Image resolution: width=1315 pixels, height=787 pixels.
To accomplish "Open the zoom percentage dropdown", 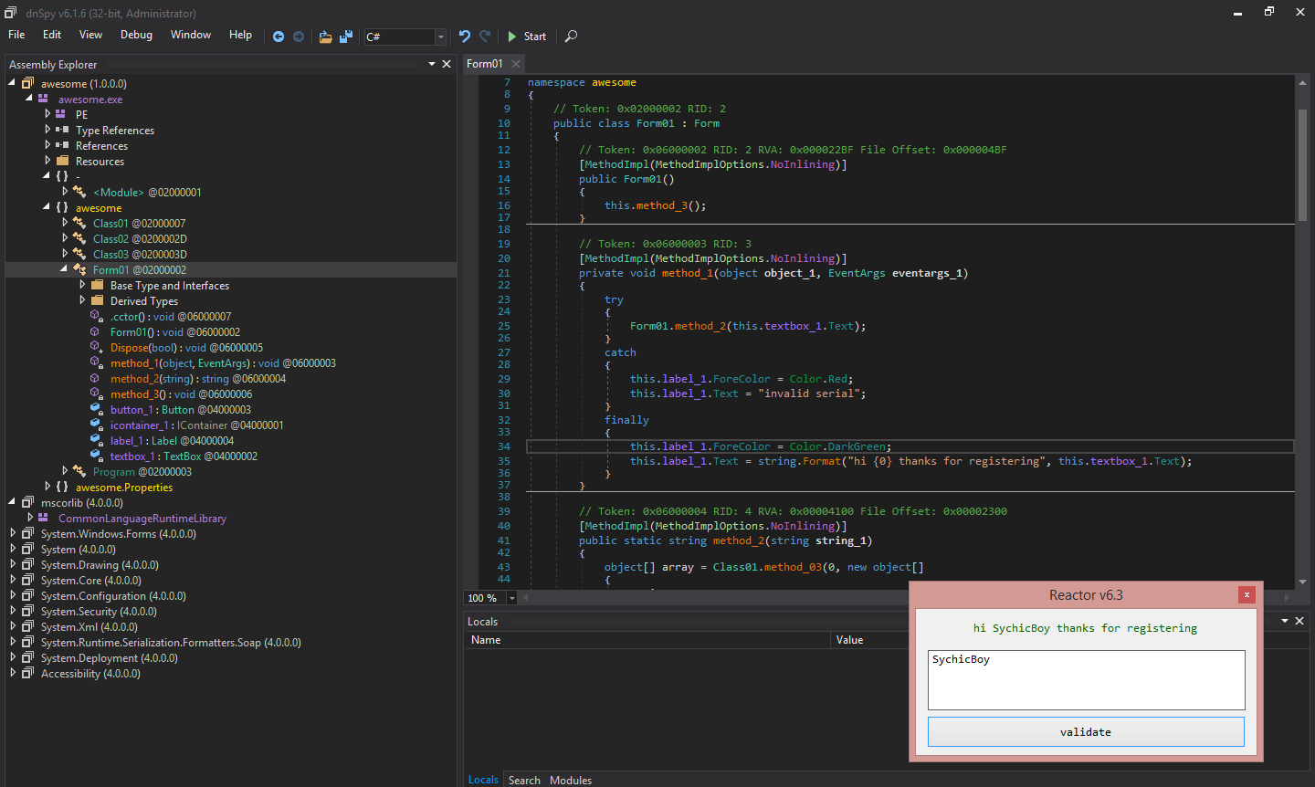I will (x=511, y=598).
